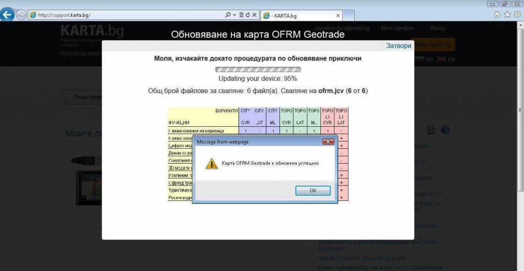This screenshot has width=524, height=271.
Task: Click the blue help question mark icon
Action: pos(445,130)
